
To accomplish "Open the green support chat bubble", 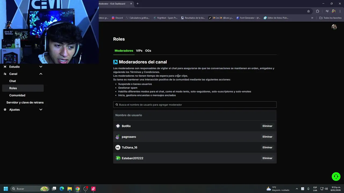I will coord(336,176).
